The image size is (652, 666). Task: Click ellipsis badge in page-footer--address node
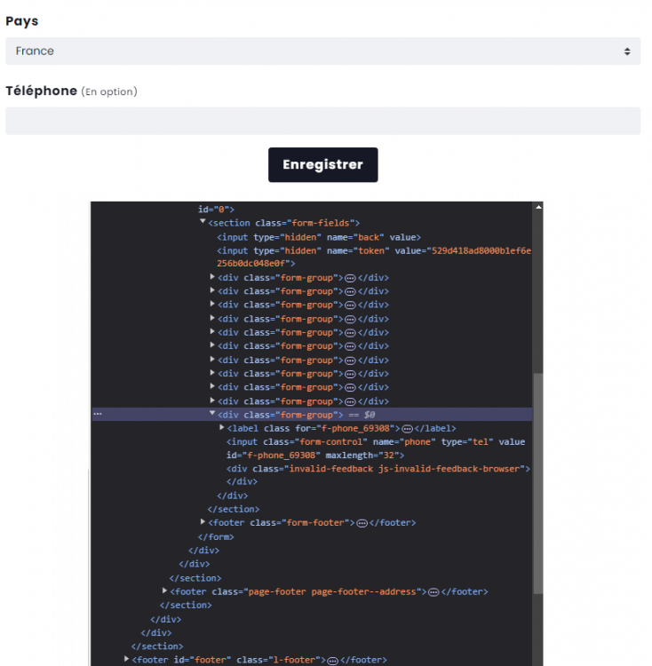pyautogui.click(x=433, y=591)
